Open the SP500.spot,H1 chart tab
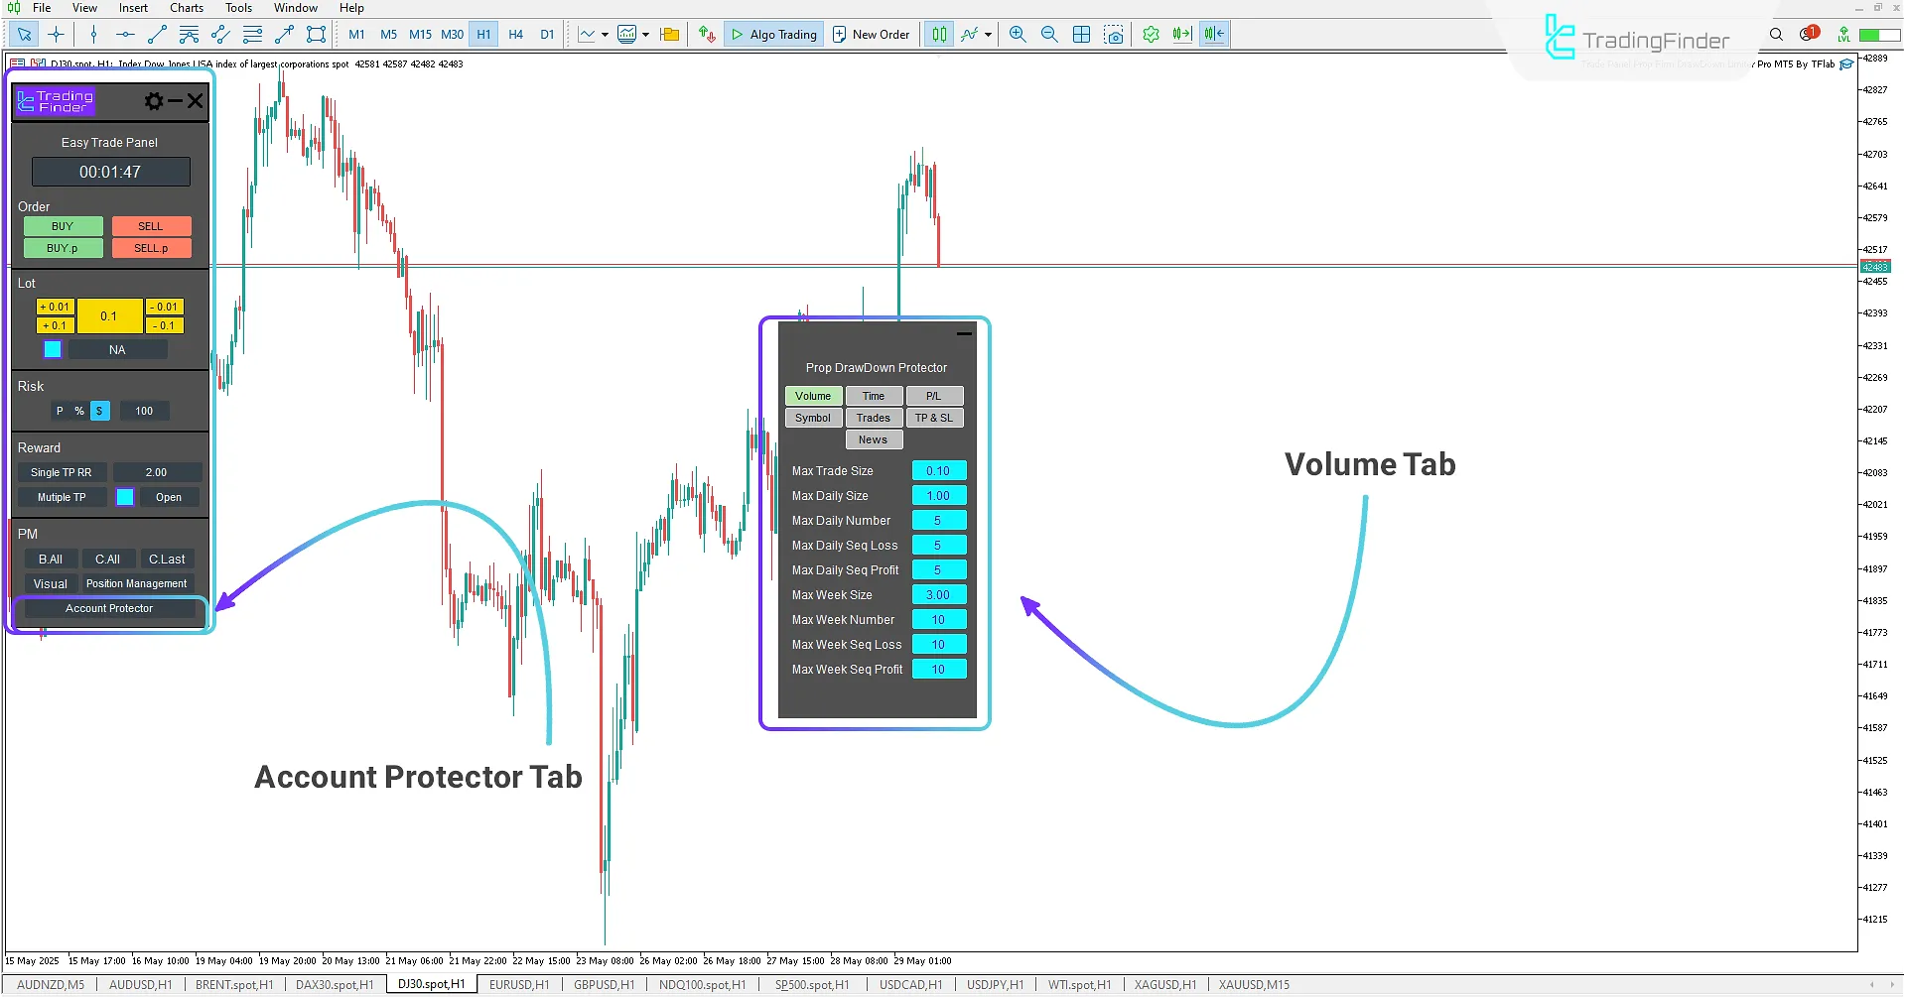This screenshot has width=1906, height=997. 812,984
